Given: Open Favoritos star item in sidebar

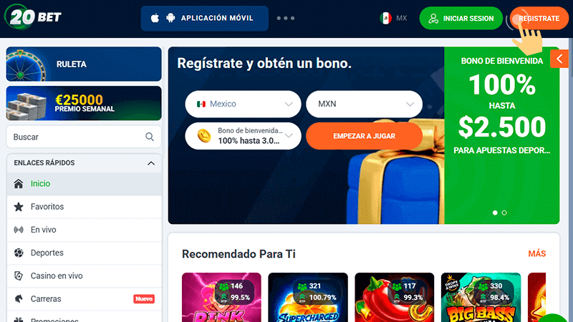Looking at the screenshot, I should tap(84, 207).
